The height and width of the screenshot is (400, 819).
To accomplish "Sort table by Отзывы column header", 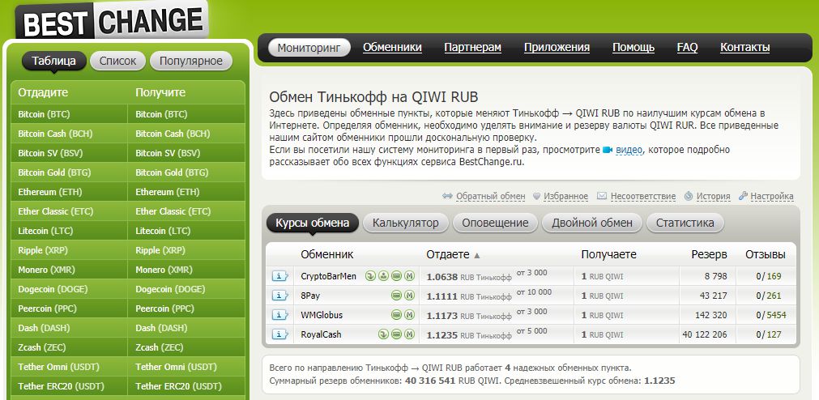I will tap(766, 255).
